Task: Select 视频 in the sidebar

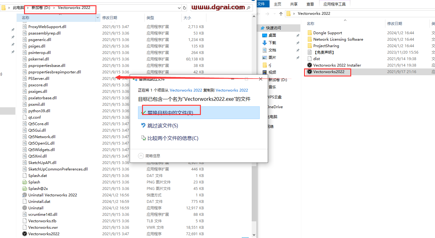Action: point(272,72)
